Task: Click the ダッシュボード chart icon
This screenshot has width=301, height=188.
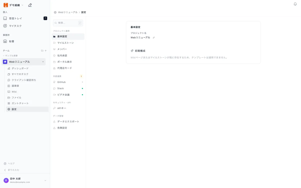Action: [9, 68]
